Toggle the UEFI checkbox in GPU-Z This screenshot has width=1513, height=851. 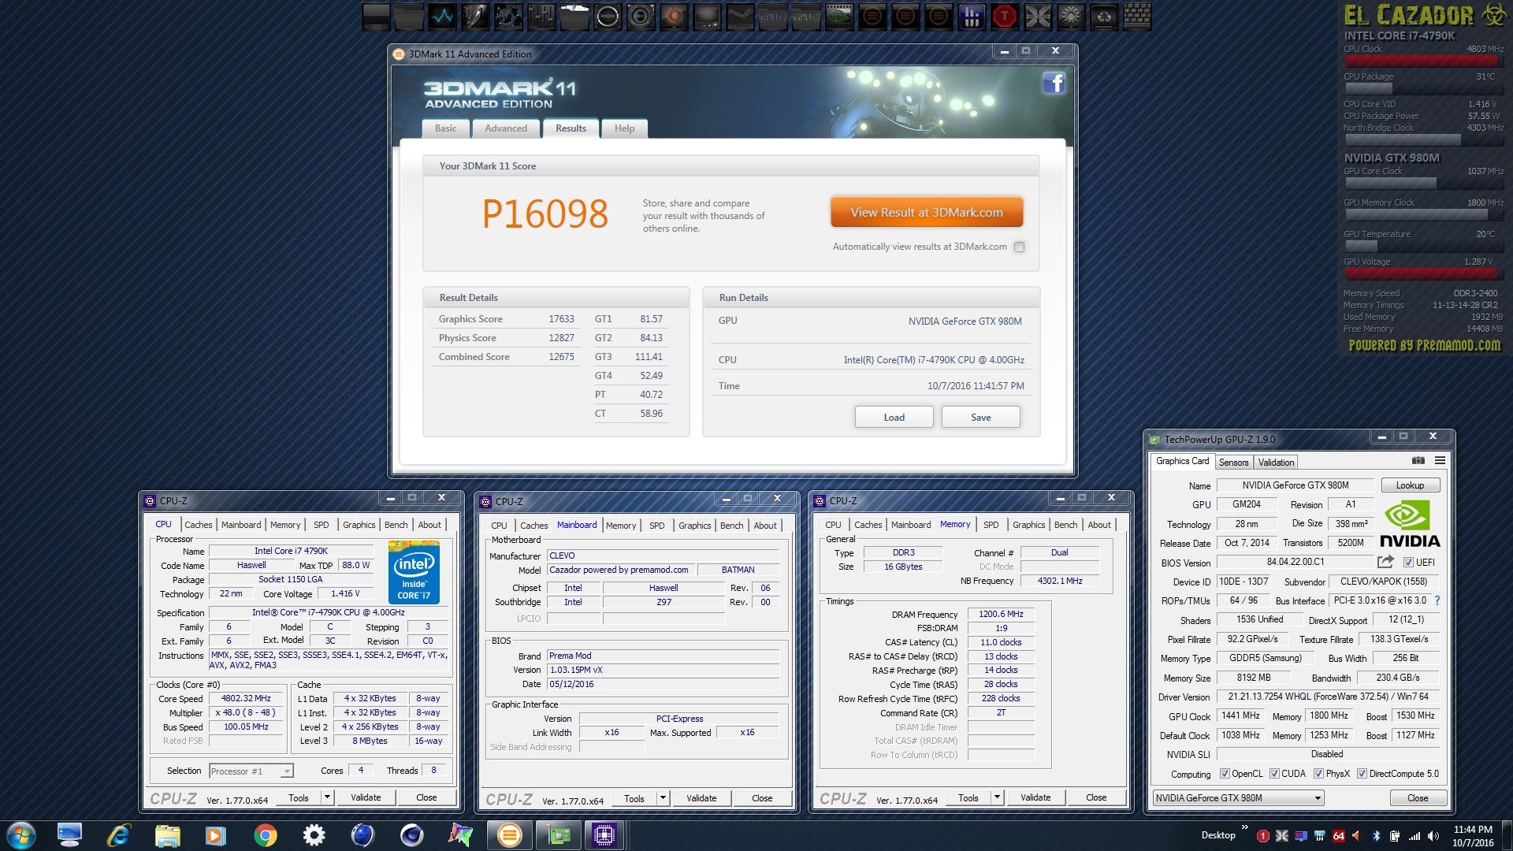coord(1408,563)
